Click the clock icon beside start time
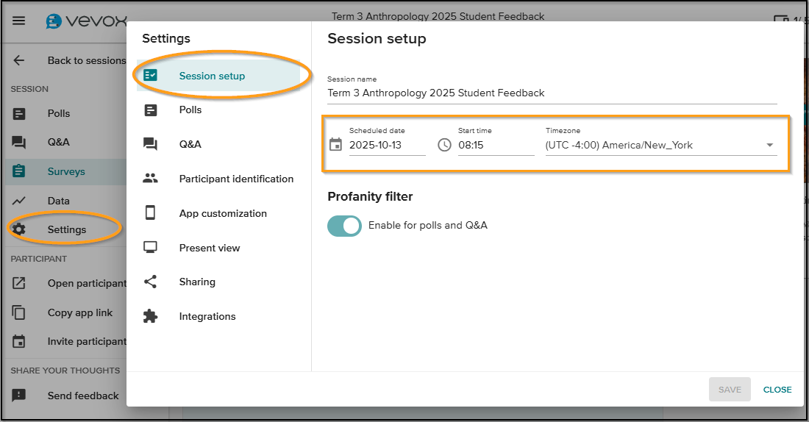This screenshot has width=809, height=422. point(444,145)
